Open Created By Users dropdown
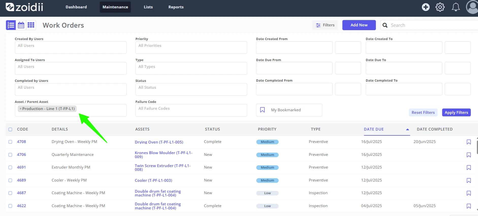Image resolution: width=478 pixels, height=216 pixels. point(71,47)
